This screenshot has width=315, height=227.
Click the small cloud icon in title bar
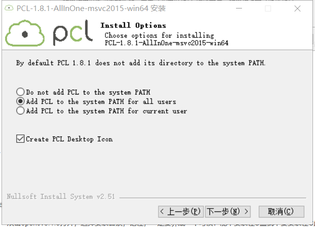pos(9,8)
